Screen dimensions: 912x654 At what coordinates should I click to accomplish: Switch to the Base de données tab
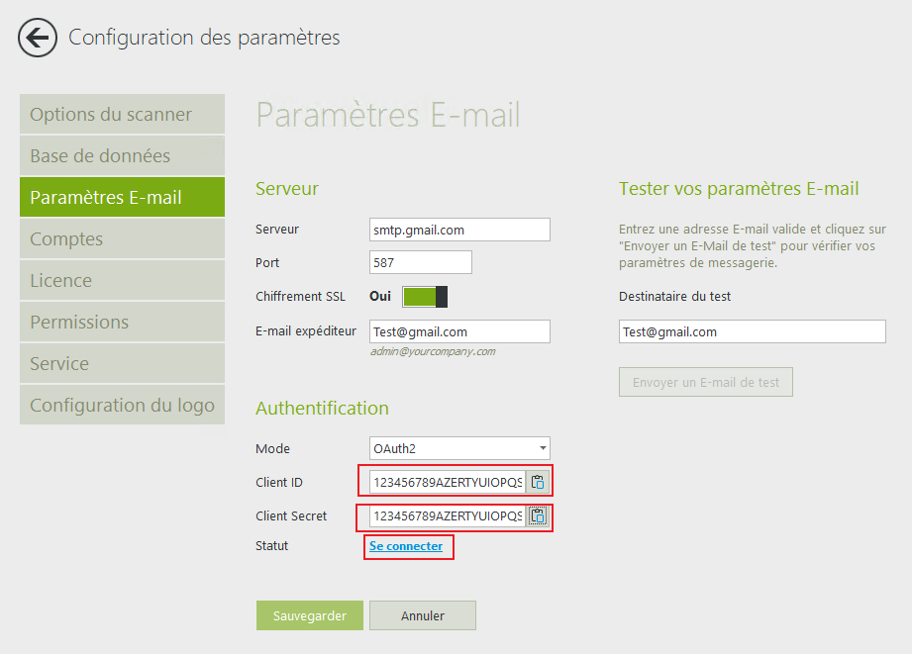pyautogui.click(x=122, y=156)
